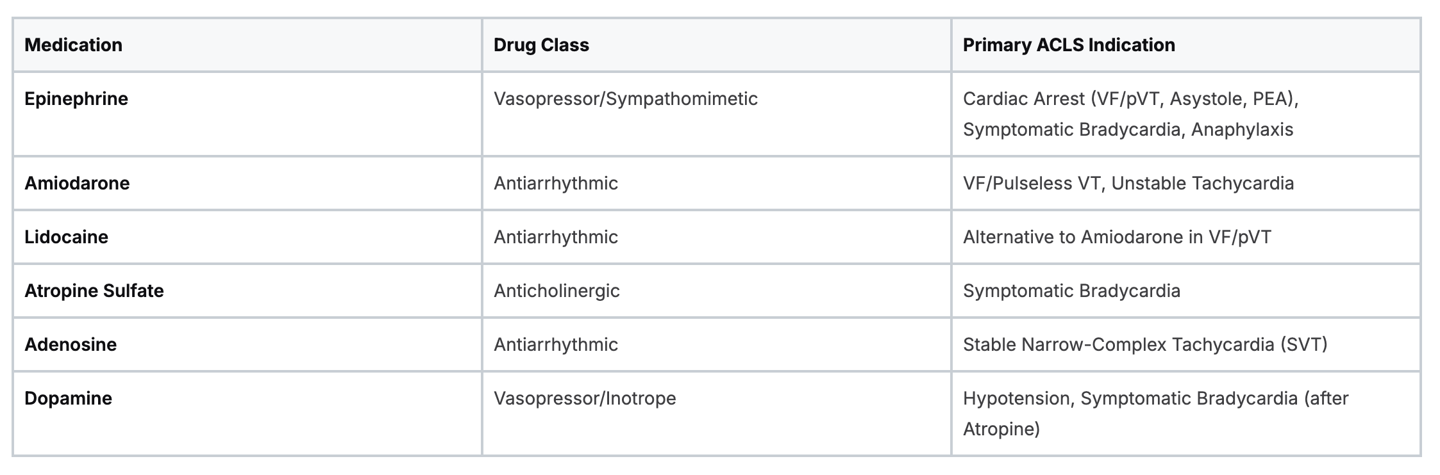Click Adenosine's Antiarrhythmic class cell
The image size is (1440, 475).
point(555,344)
